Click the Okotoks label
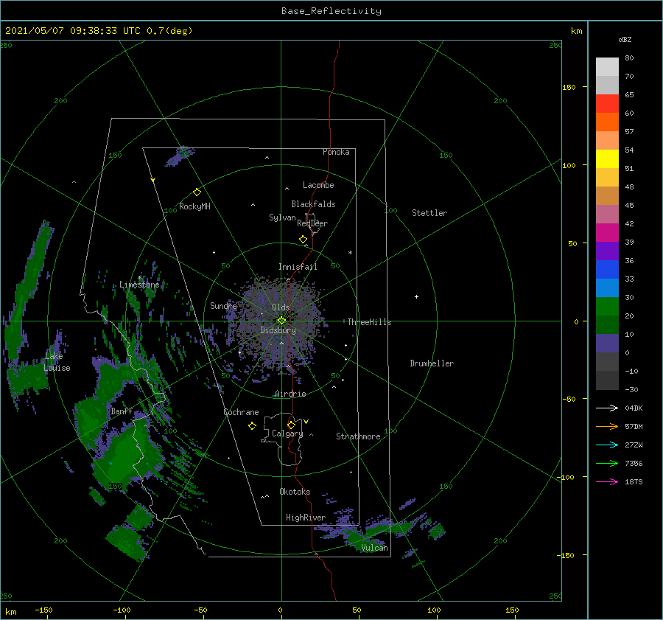 295,492
